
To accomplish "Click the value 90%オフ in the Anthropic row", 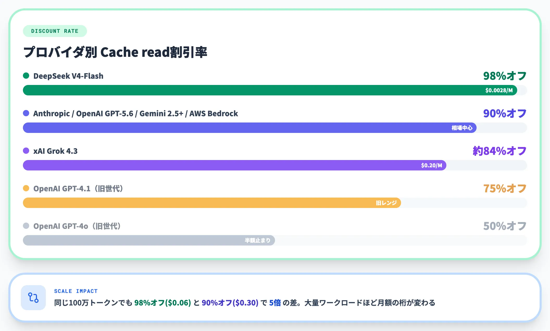I will pyautogui.click(x=505, y=113).
